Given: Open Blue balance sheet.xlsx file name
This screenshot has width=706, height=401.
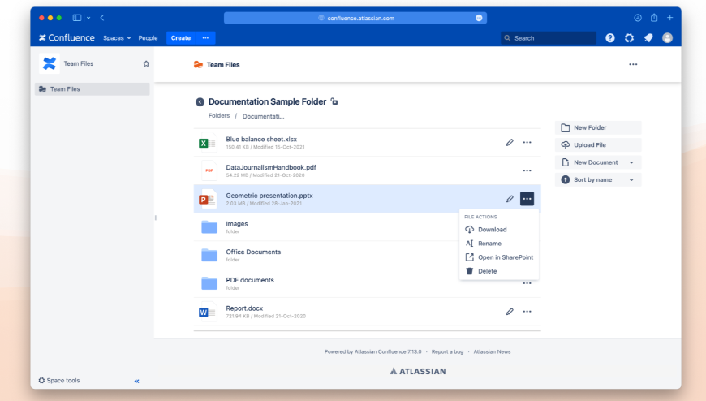Looking at the screenshot, I should coord(261,140).
